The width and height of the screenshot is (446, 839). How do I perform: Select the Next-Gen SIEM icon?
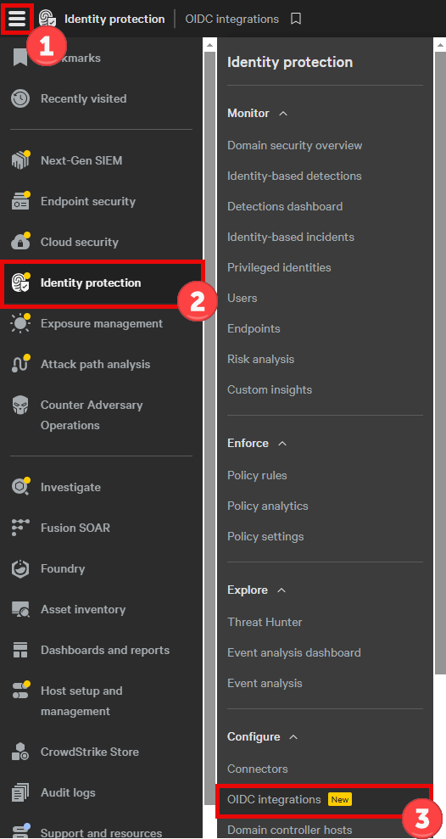point(20,160)
